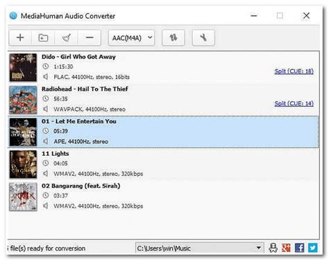This screenshot has width=329, height=261.
Task: Click the Facebook share icon
Action: click(299, 248)
